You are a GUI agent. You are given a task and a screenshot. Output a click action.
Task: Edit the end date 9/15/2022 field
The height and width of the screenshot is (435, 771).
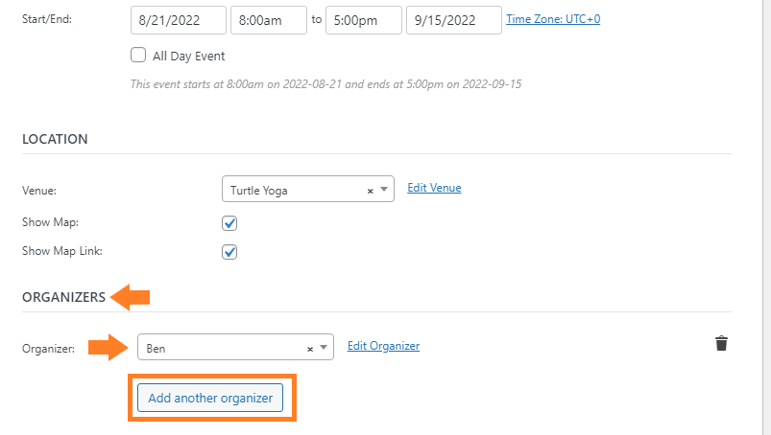coord(454,20)
